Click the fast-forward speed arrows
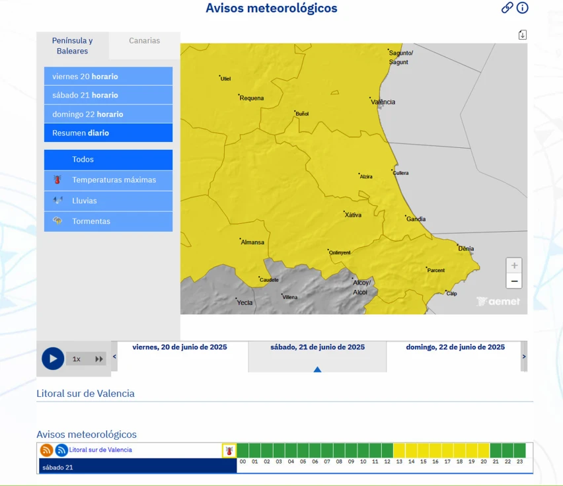The height and width of the screenshot is (486, 563). 98,359
